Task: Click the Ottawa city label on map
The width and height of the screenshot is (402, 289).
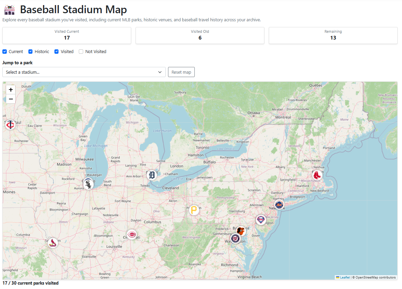Action: (254, 113)
